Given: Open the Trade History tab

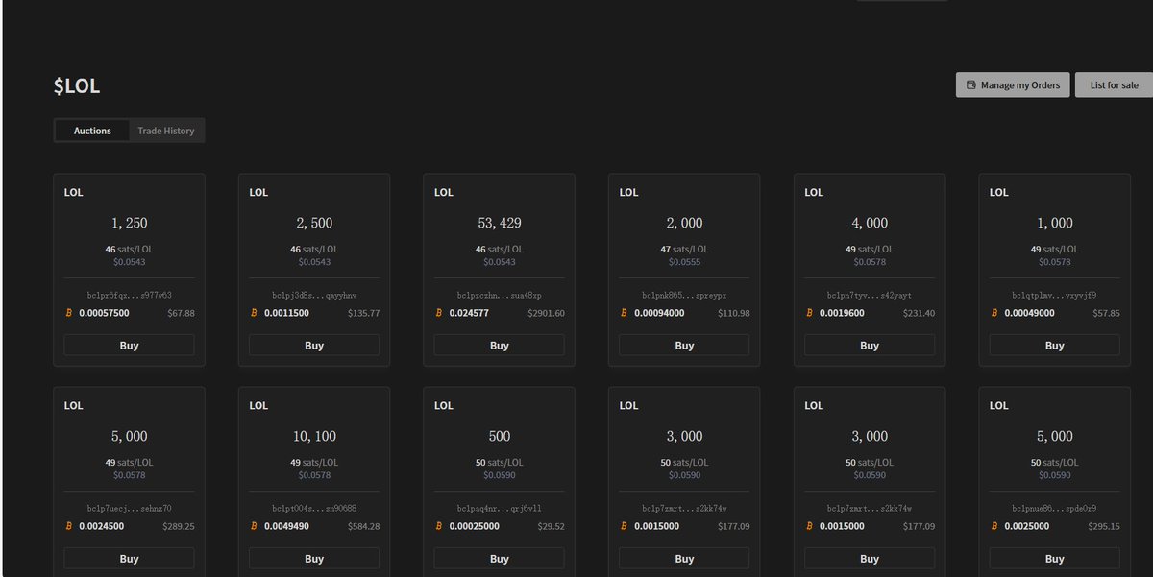Looking at the screenshot, I should tap(166, 131).
